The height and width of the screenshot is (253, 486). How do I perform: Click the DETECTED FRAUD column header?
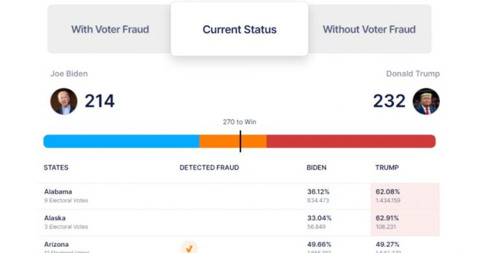click(209, 168)
